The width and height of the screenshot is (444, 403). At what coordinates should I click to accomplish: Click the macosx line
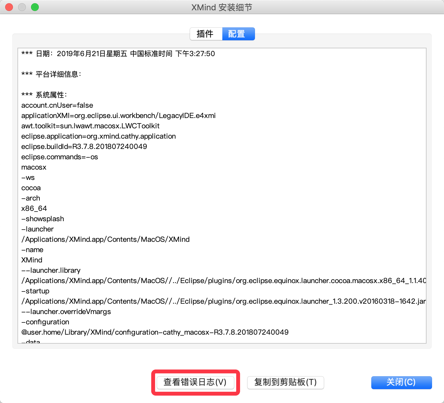(34, 167)
